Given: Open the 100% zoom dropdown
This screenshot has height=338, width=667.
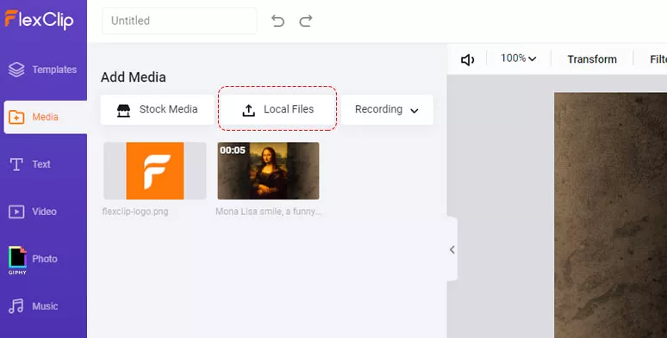Looking at the screenshot, I should click(x=518, y=58).
